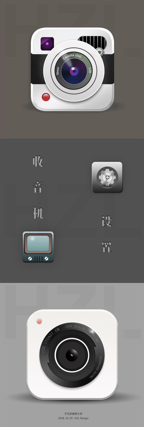Click the 机 character in the vertical title
Screen dimensions: 144x427
click(x=38, y=213)
